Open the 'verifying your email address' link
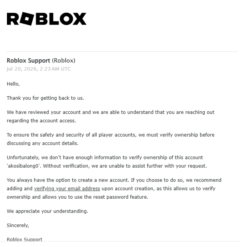 tap(67, 189)
